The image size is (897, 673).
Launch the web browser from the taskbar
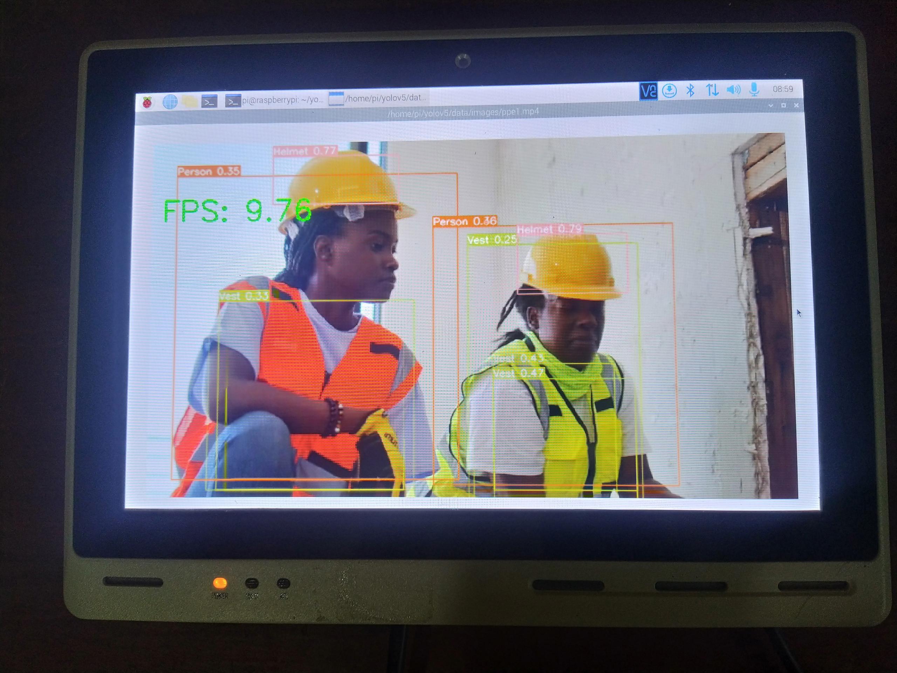[171, 101]
